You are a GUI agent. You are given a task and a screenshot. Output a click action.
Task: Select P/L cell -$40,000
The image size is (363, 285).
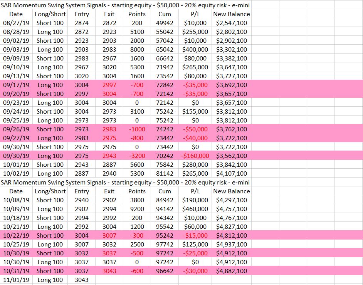195,138
